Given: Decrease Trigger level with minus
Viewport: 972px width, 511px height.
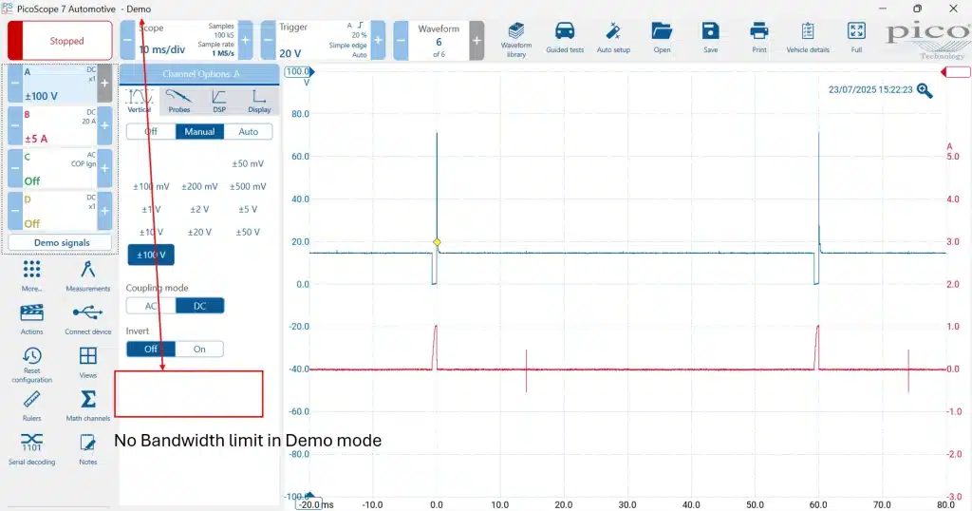Looking at the screenshot, I should [x=268, y=40].
